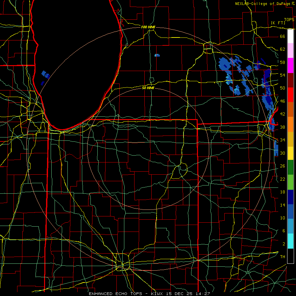Click the legend value '10'
Viewport: 296px width, 296px height.
(283, 218)
